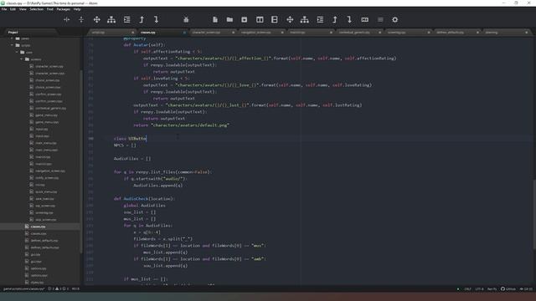The image size is (536, 301).
Task: Click the down-arrow icon left of the box icon
Action: (x=349, y=19)
